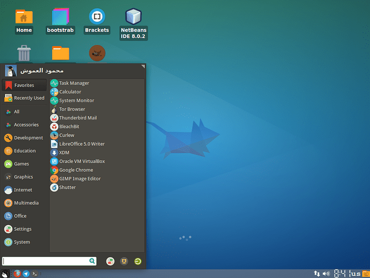Open the Whisker menu panel button
370x278 pixels.
tap(5, 274)
